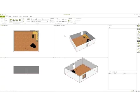
Task: Click the help question icon in status bar
Action: (x=134, y=91)
